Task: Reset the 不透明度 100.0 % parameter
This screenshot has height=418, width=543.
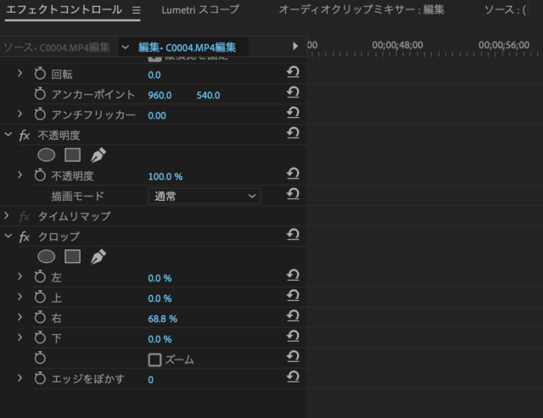Action: click(293, 174)
